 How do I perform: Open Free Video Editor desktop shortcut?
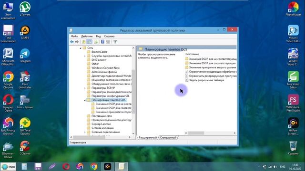coord(293,80)
